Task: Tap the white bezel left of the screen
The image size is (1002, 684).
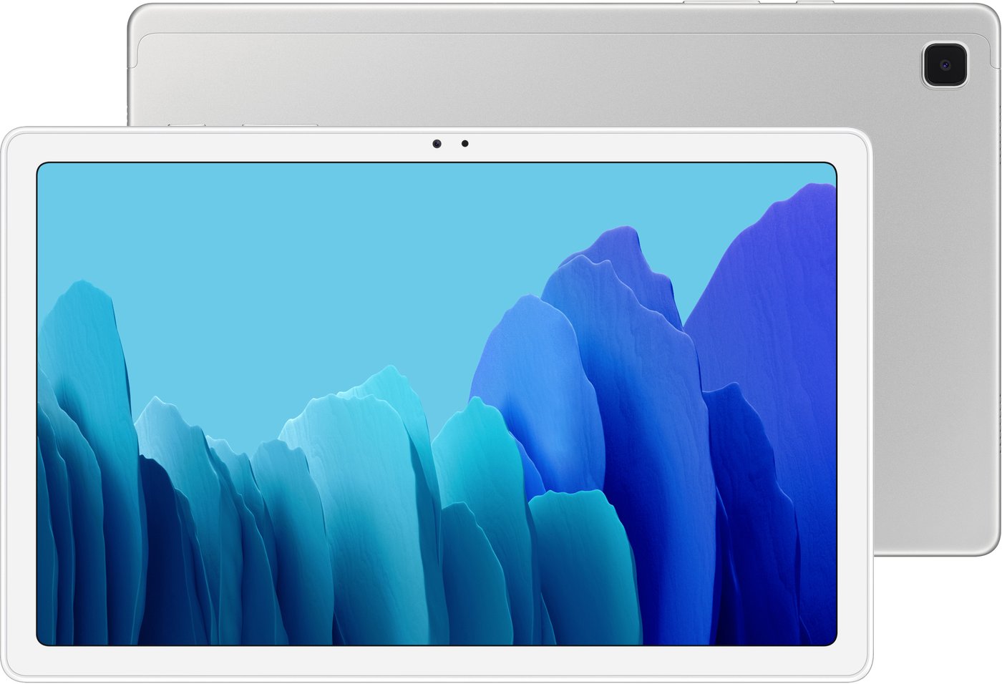Action: tap(19, 401)
